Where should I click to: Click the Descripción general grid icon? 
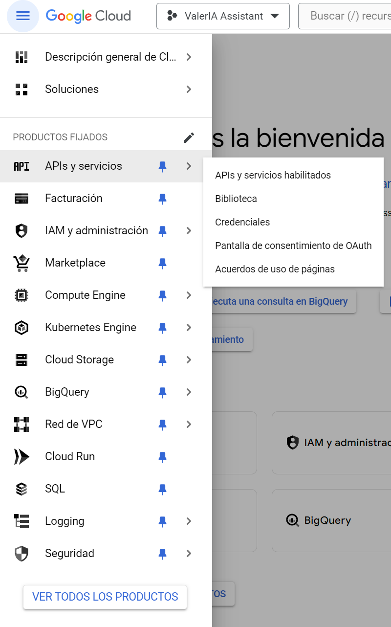click(22, 57)
